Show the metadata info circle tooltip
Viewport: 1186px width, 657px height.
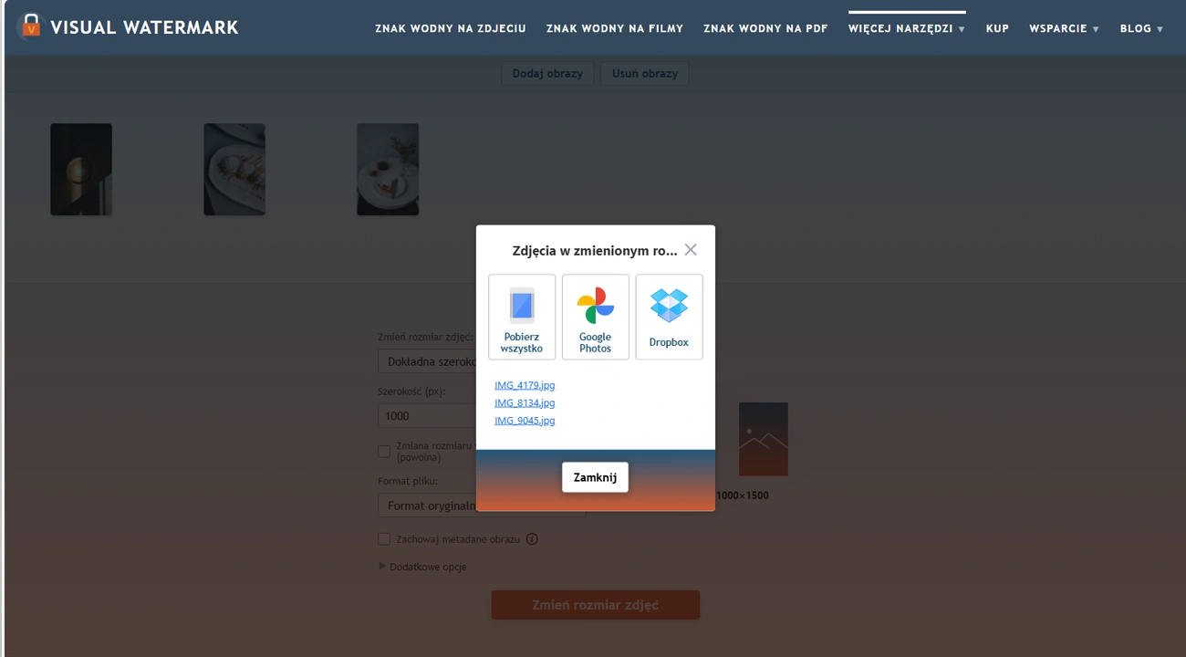pos(532,539)
